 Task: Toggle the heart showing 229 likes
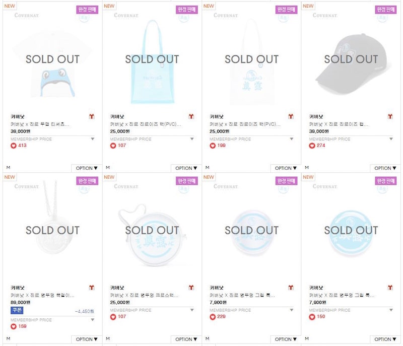(213, 317)
